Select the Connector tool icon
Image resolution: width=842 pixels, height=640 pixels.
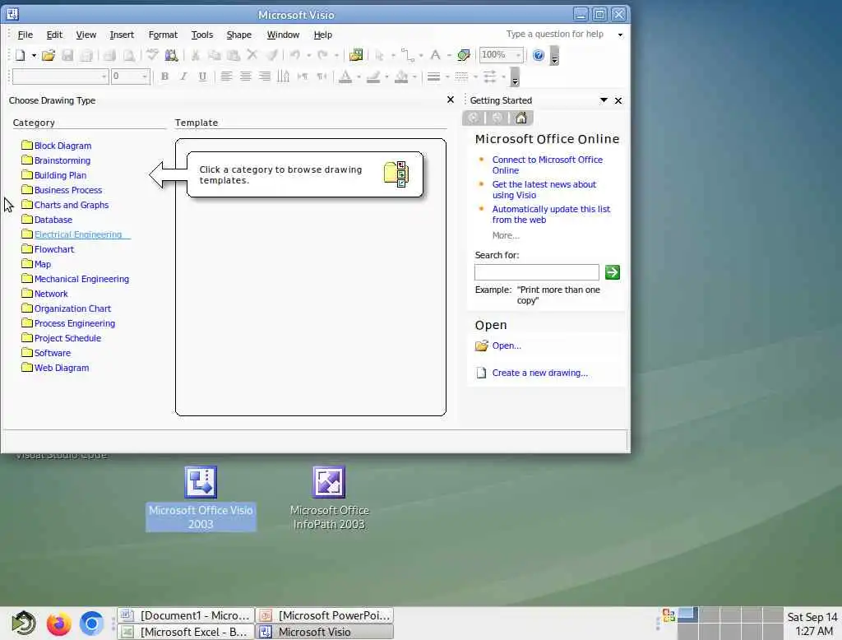point(408,55)
